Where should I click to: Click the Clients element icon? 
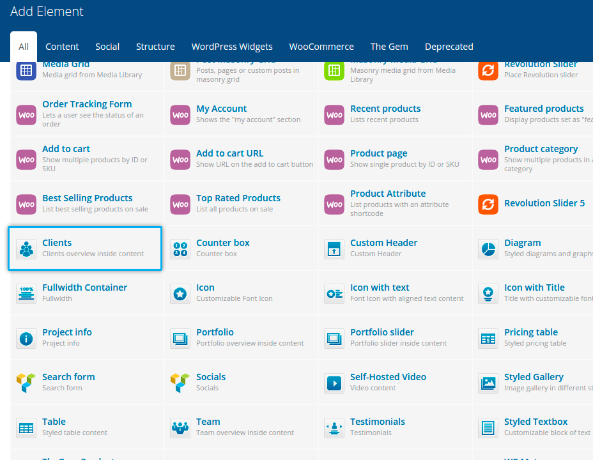click(26, 249)
